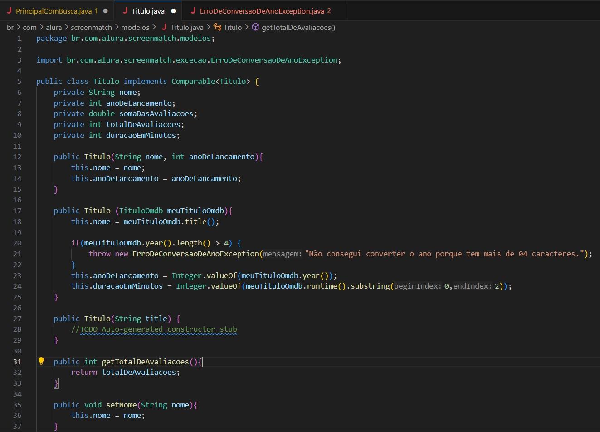This screenshot has height=432, width=600.
Task: Click the lightbulb quick-fix icon
Action: click(41, 361)
